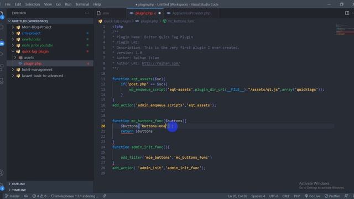Open the feedback icon in the status bar
The image size is (354, 199).
tap(346, 196)
